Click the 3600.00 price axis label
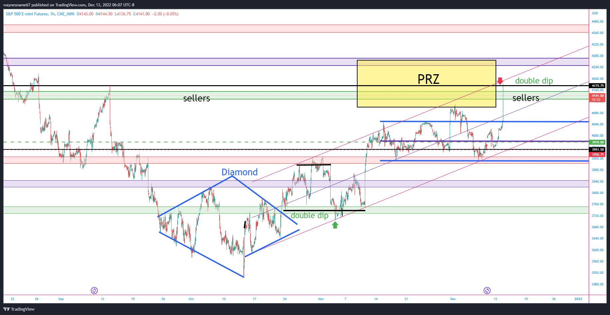This screenshot has width=610, height=315. [597, 250]
